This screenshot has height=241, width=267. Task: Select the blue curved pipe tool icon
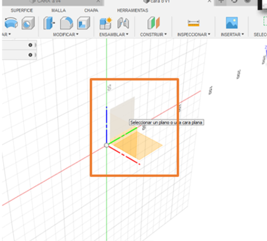(11, 23)
